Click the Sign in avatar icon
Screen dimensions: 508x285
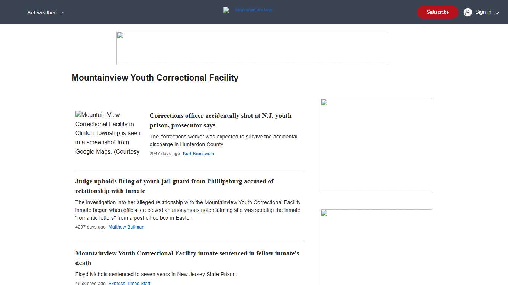pos(467,12)
